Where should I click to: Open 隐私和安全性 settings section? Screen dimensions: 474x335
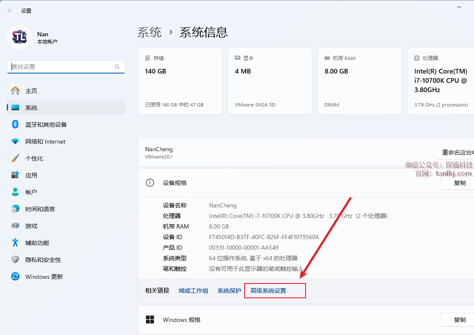(43, 260)
